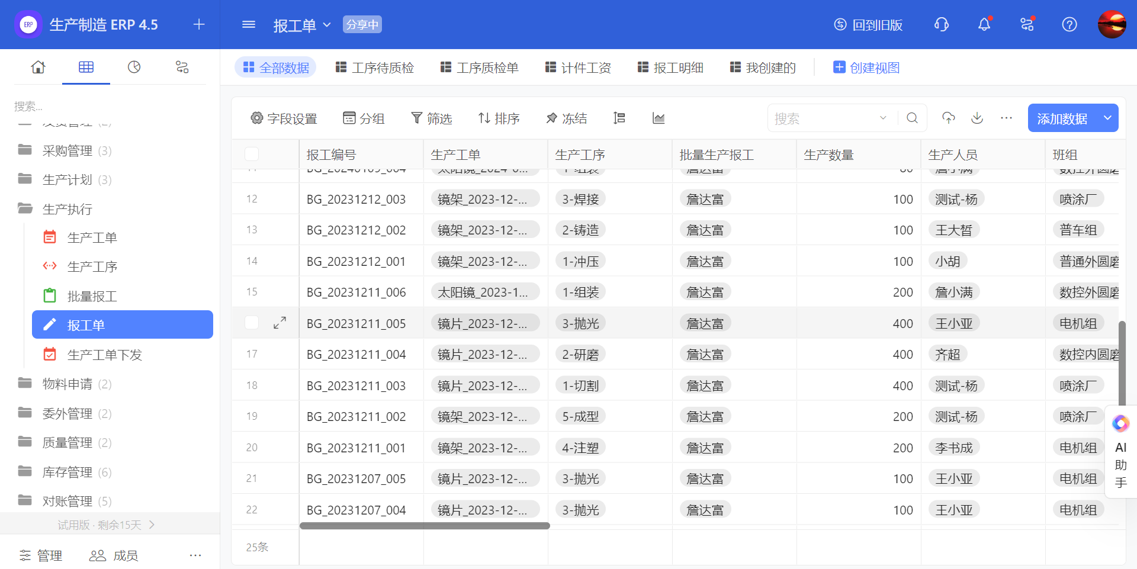Toggle the select-all header checkbox
1137x569 pixels.
(252, 154)
